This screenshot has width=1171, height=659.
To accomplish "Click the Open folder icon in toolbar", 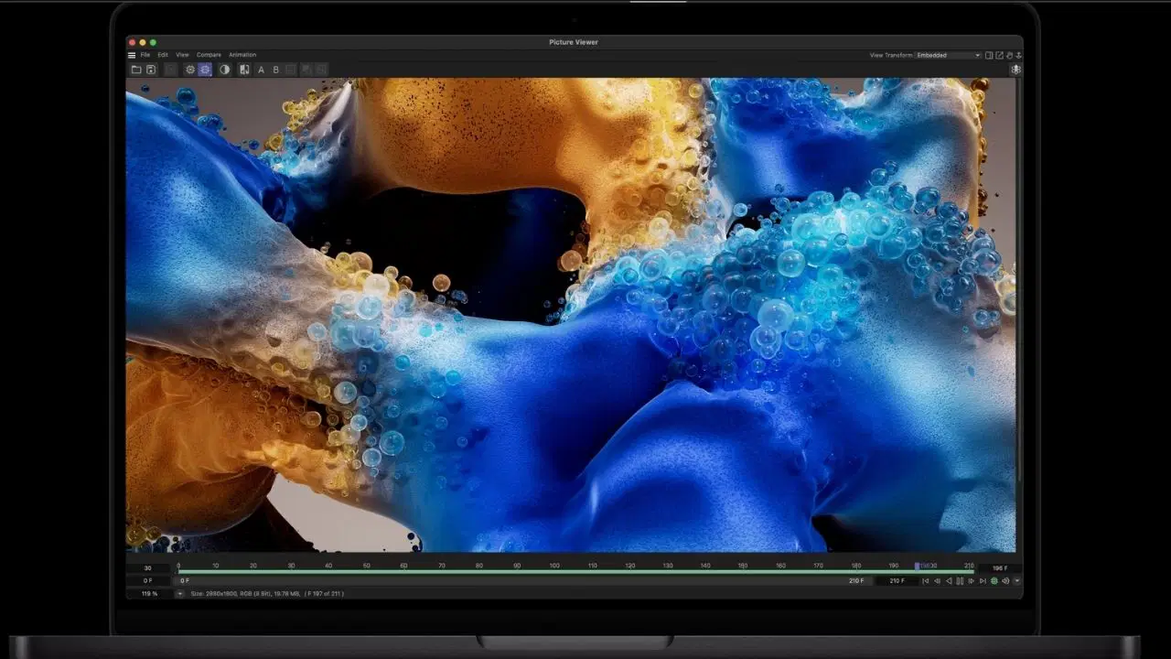I will (136, 70).
